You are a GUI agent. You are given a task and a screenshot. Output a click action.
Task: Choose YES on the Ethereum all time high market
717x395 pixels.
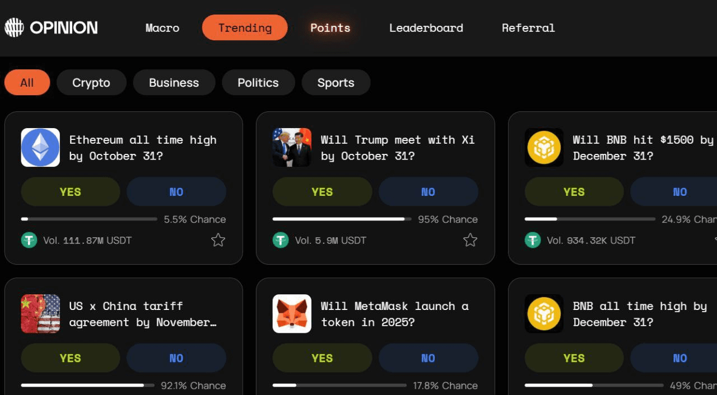(71, 192)
